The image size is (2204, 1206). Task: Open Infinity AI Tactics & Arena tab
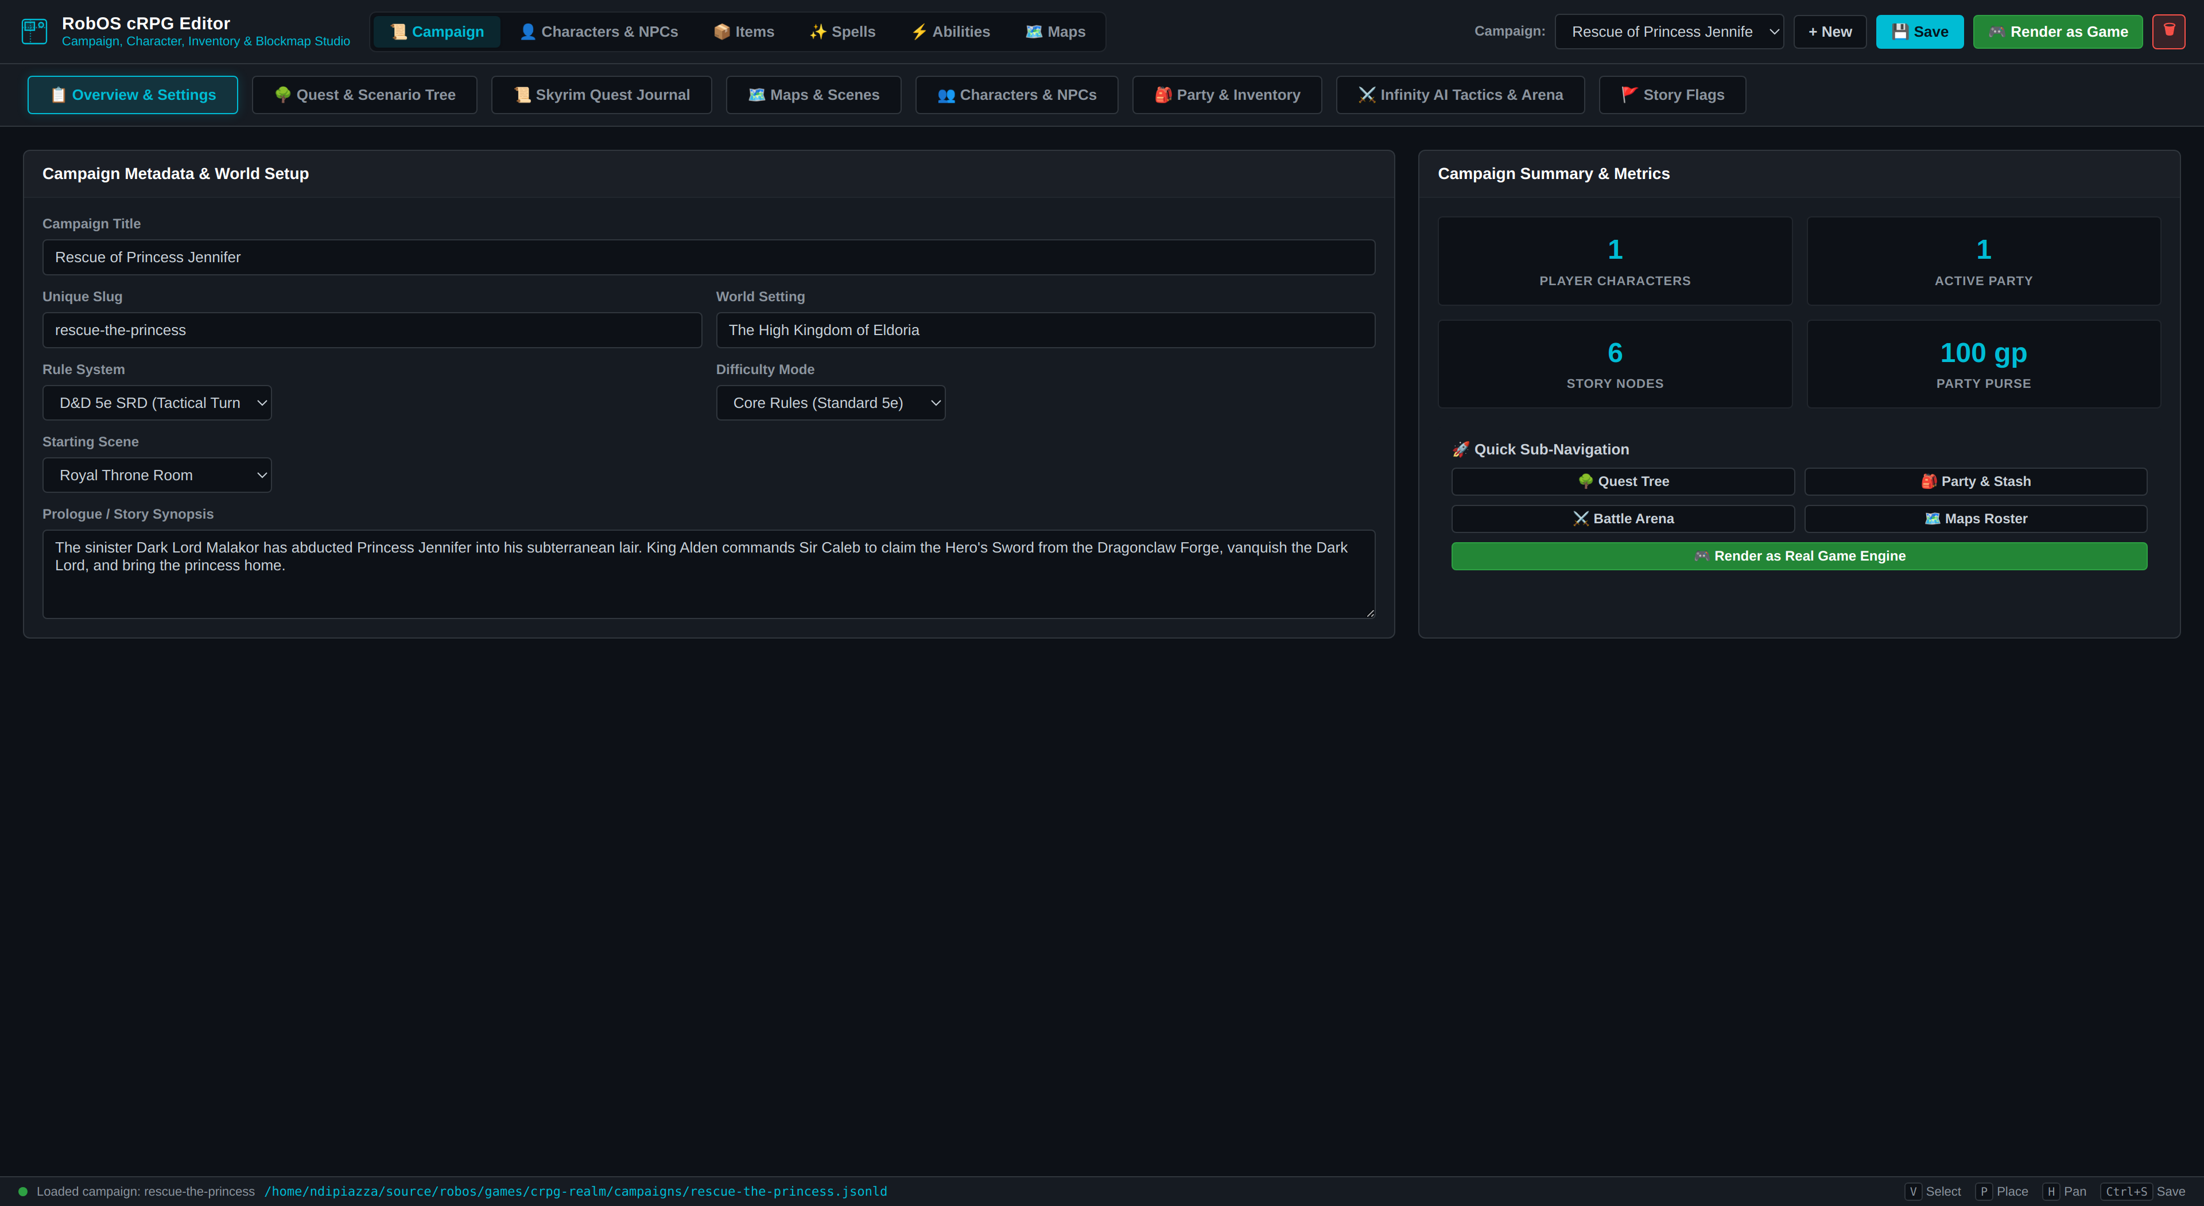pos(1461,95)
